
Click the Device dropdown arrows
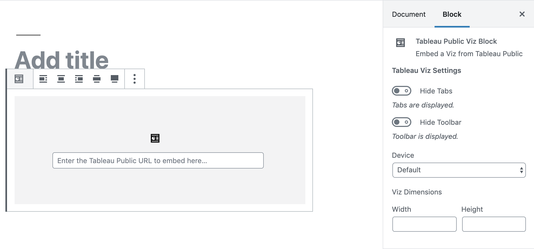tap(521, 170)
